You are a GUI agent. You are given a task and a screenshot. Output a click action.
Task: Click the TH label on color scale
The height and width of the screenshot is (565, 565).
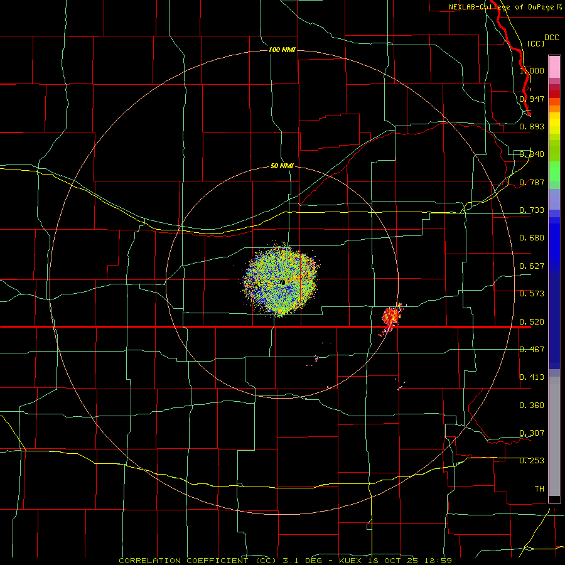pos(539,489)
